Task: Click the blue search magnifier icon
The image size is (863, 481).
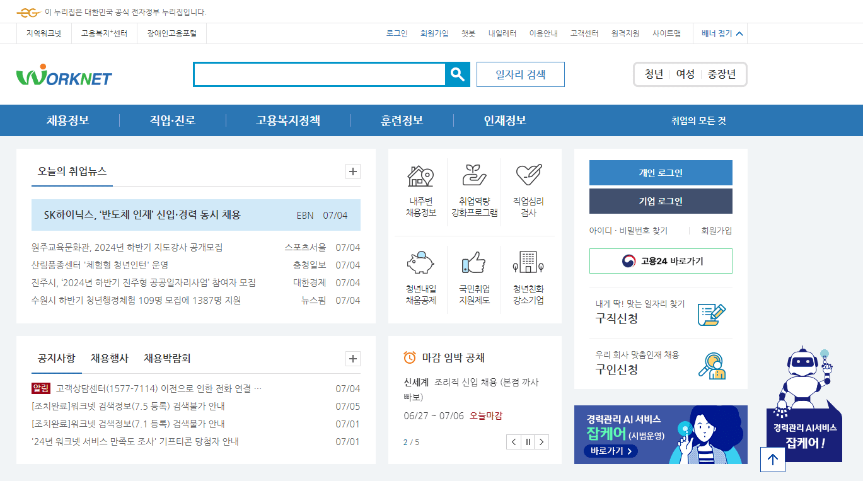Action: click(x=458, y=74)
